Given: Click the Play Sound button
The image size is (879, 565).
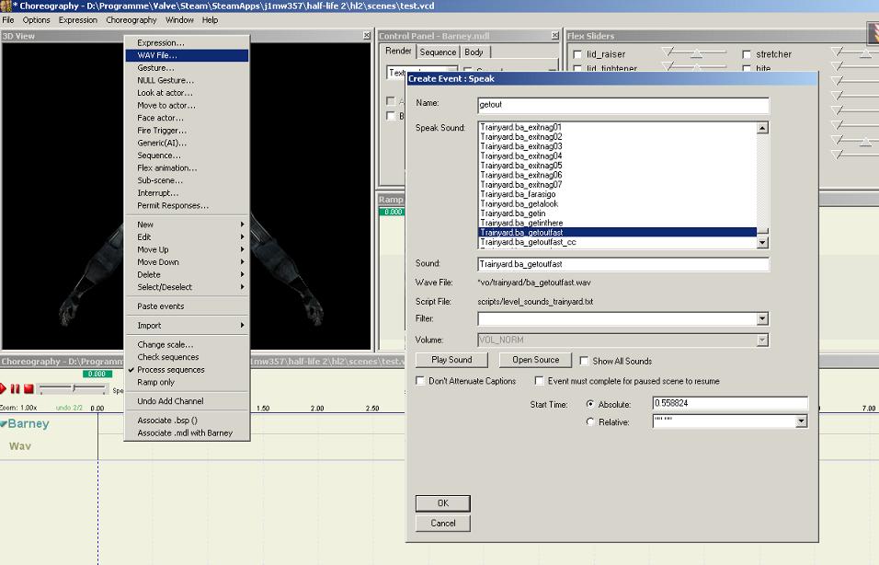Looking at the screenshot, I should [x=451, y=360].
